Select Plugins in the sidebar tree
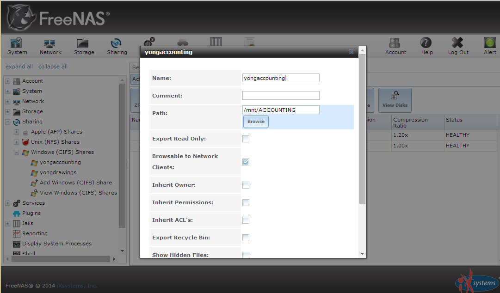Image resolution: width=500 pixels, height=293 pixels. click(x=31, y=214)
